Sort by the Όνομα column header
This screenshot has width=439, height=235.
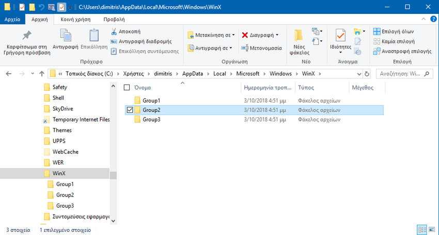click(x=142, y=88)
